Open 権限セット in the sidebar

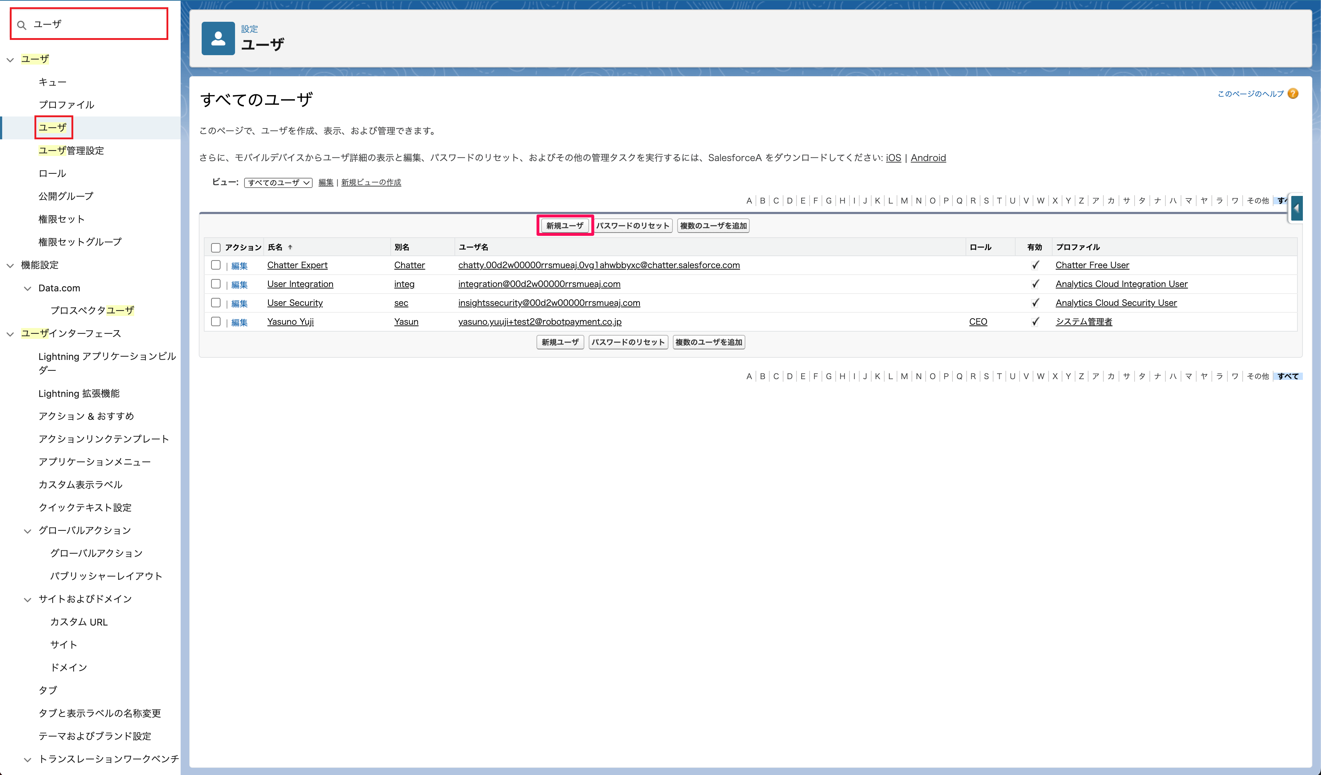[61, 219]
